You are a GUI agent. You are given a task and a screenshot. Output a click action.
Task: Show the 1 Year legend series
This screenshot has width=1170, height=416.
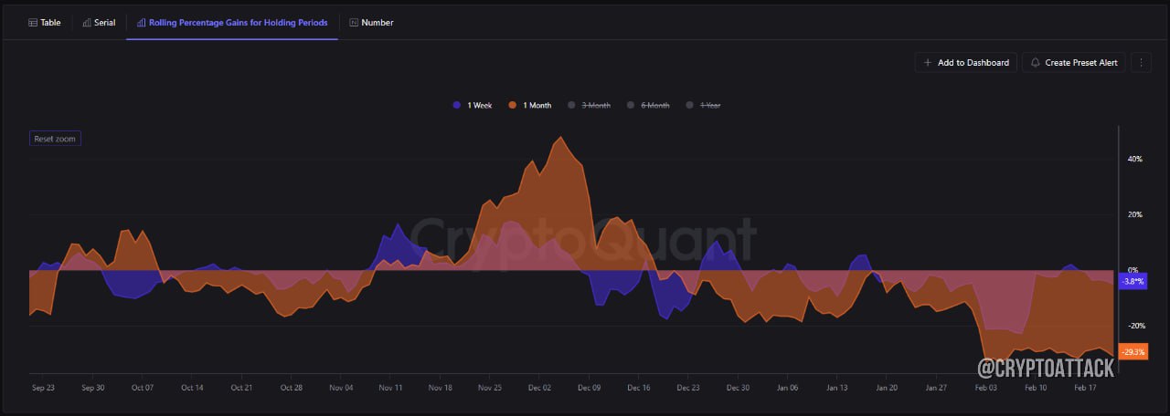point(703,106)
